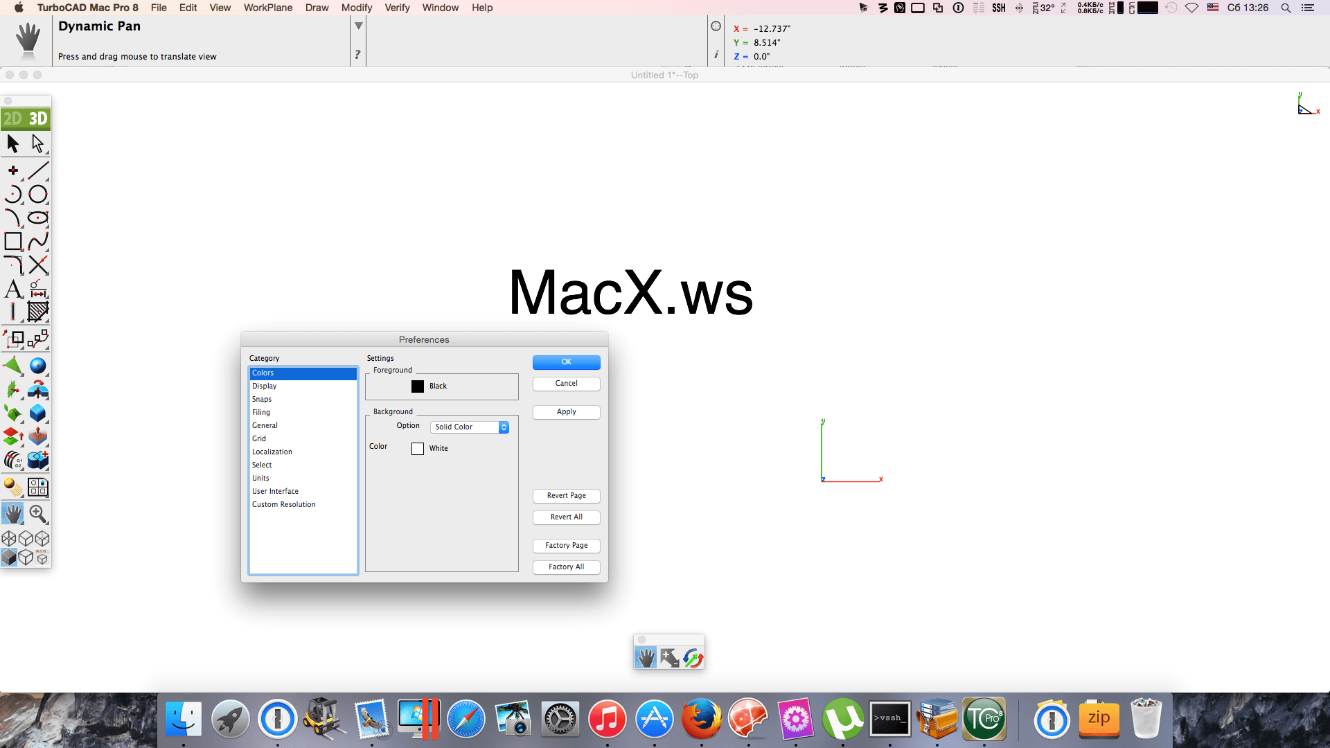Choose the blue solid Cube tool
The width and height of the screenshot is (1330, 748).
click(x=38, y=413)
